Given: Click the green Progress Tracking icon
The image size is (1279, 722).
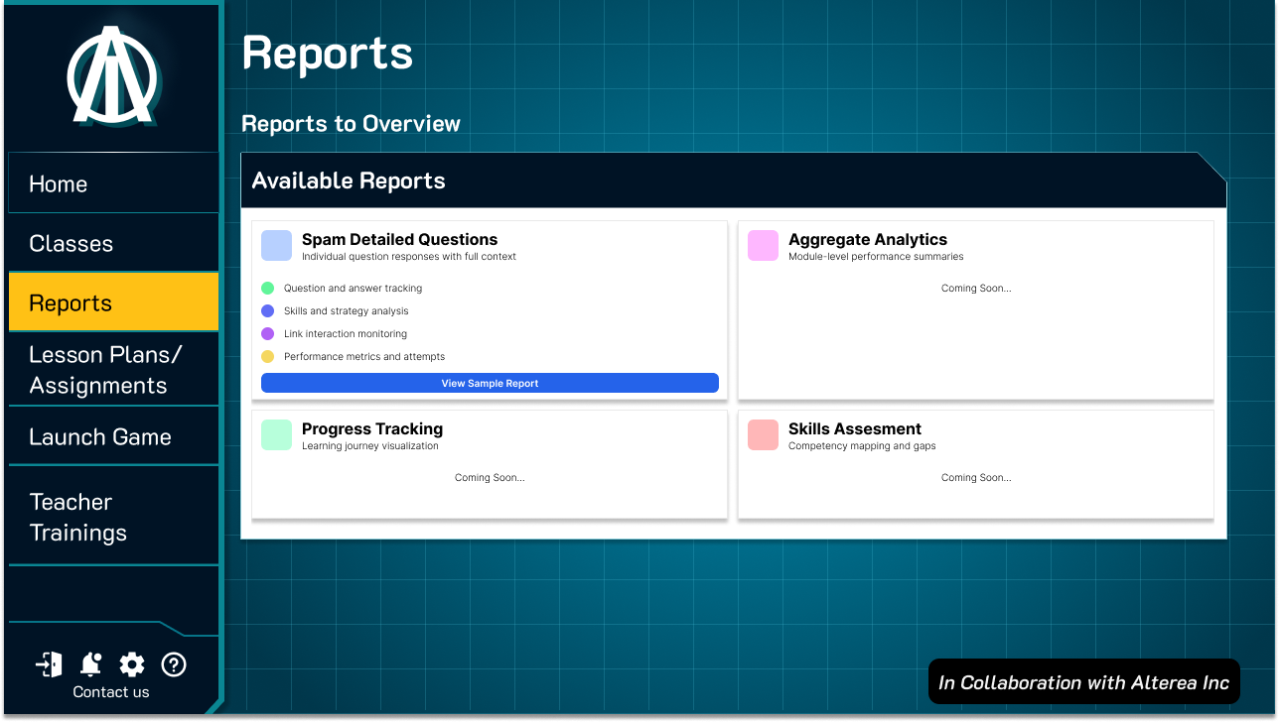Looking at the screenshot, I should point(277,435).
